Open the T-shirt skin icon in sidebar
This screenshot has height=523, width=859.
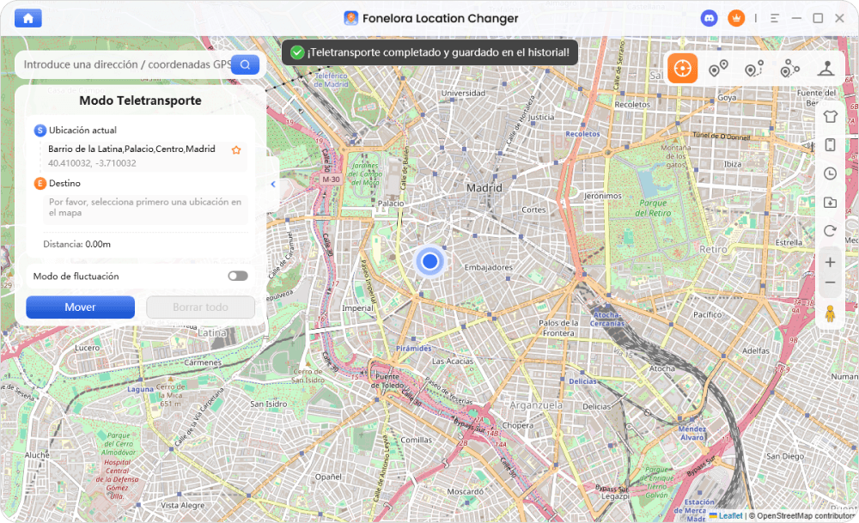point(830,116)
